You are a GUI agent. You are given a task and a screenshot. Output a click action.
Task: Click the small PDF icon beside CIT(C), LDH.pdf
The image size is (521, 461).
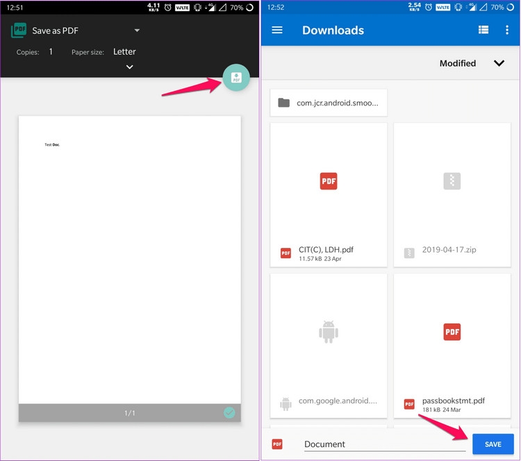pos(286,253)
